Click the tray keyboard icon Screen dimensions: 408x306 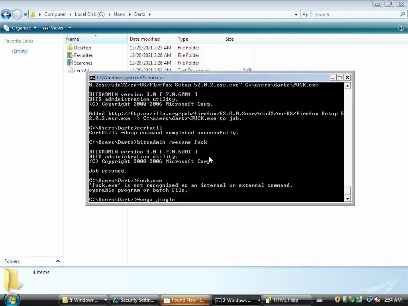320,300
